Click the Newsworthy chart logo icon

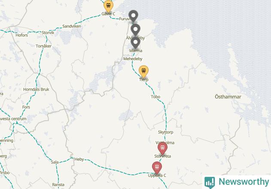pos(210,183)
